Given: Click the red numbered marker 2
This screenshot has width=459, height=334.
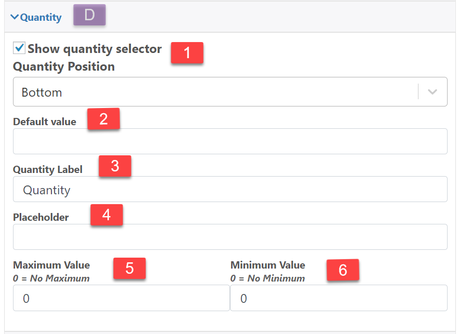Looking at the screenshot, I should [103, 118].
